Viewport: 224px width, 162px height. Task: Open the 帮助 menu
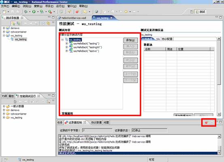coord(83,6)
